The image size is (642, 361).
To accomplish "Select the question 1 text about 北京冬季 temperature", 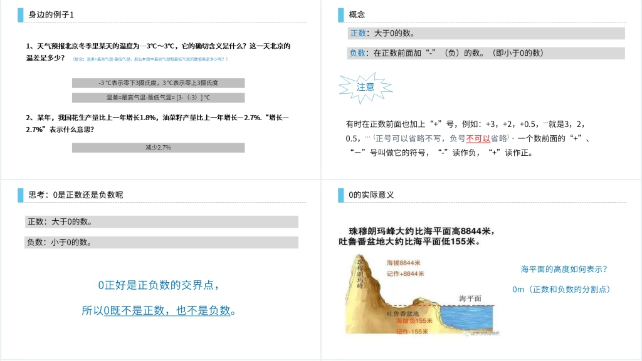I will click(x=158, y=52).
